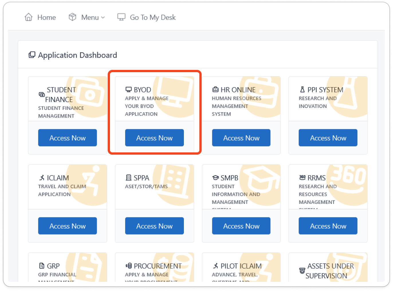
Task: Select the PROCUREMENT card title
Action: click(158, 266)
